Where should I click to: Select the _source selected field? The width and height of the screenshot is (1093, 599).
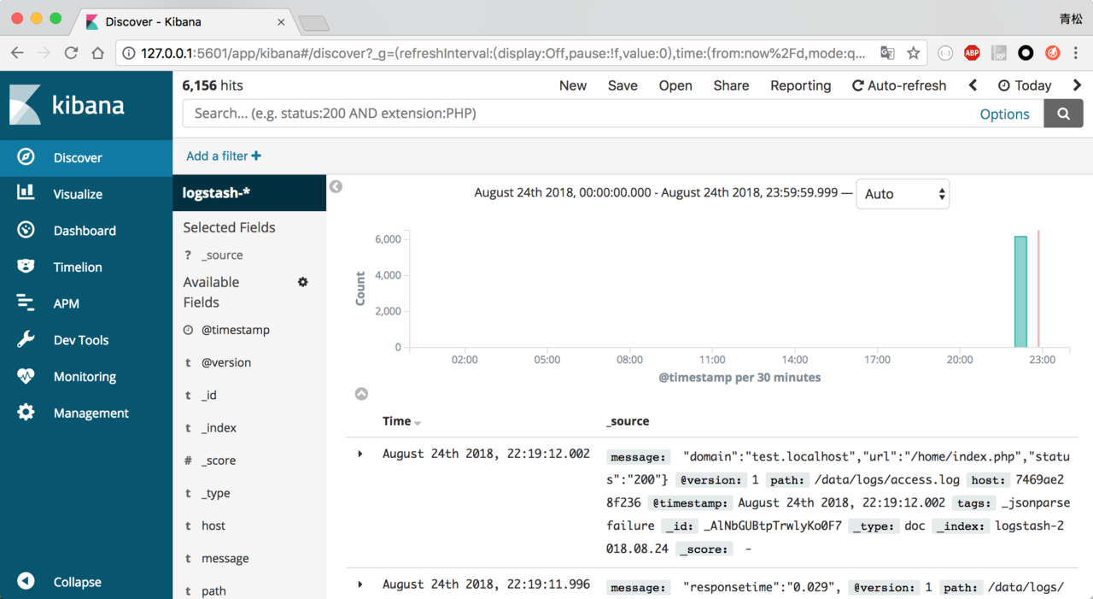(222, 255)
